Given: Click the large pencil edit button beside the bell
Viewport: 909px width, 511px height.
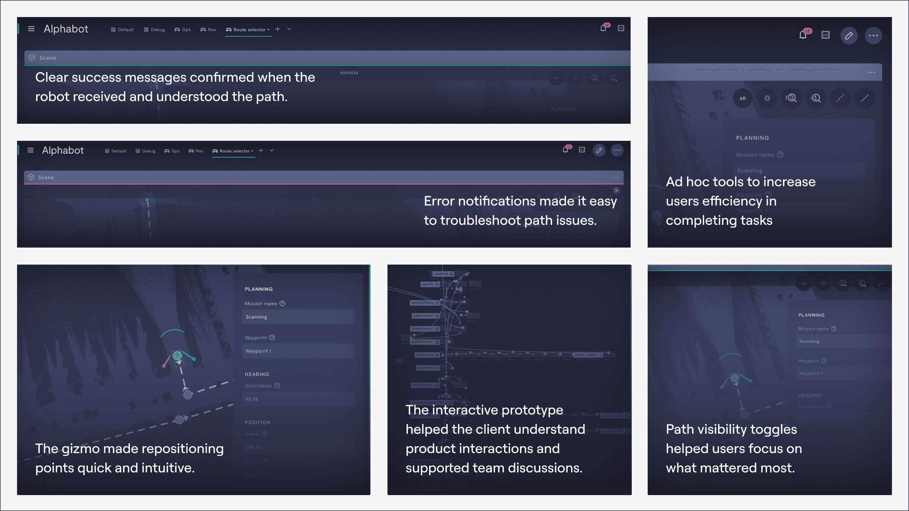Looking at the screenshot, I should (849, 36).
